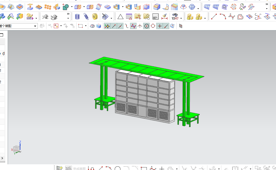Click the XYZ view triad cube
The height and width of the screenshot is (170, 276).
pyautogui.click(x=17, y=149)
